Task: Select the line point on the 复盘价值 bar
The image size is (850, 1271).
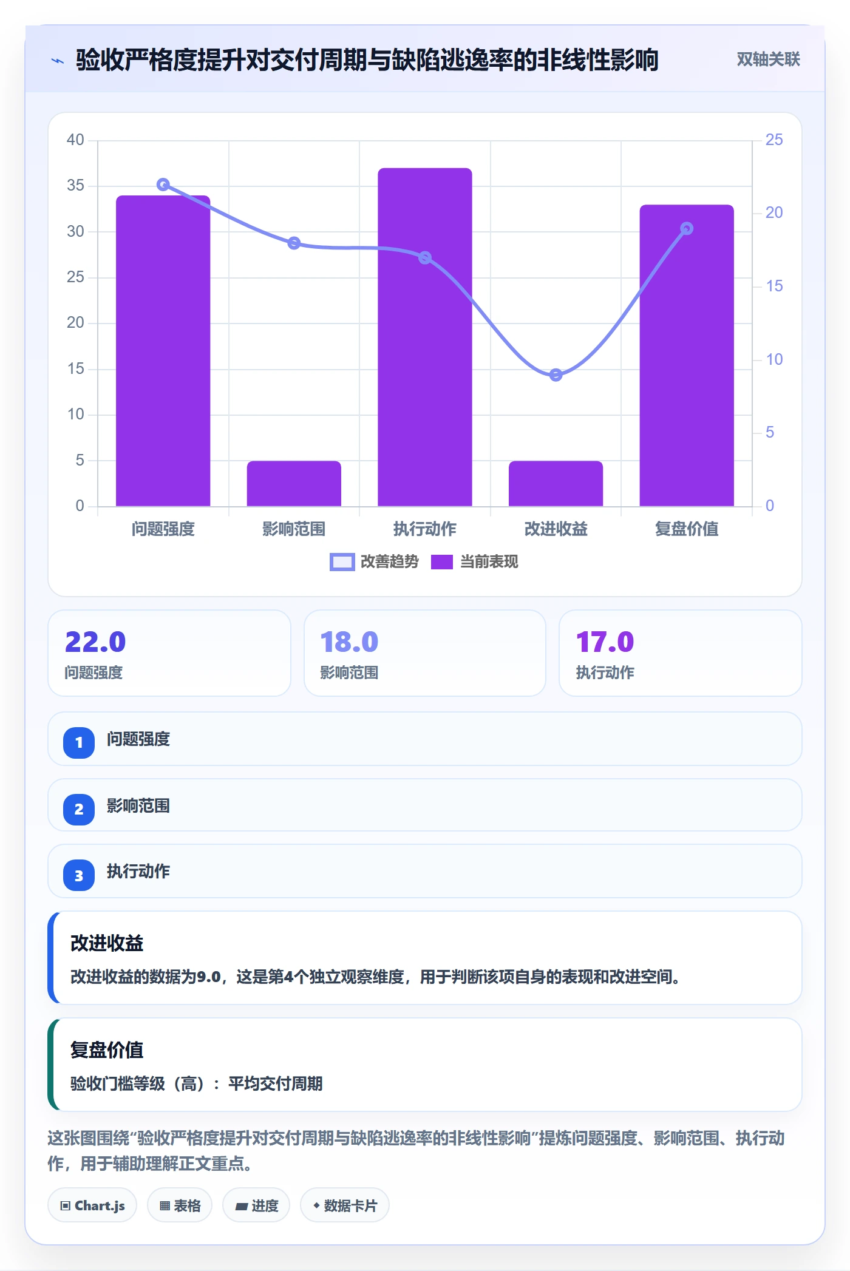Action: coord(687,229)
